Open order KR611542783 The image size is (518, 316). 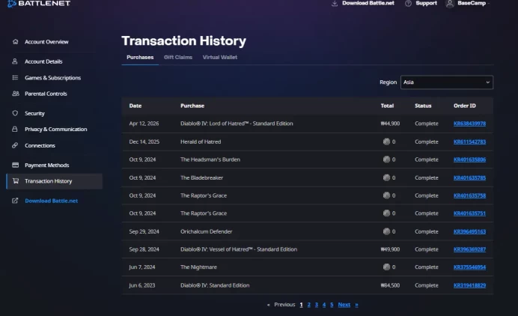469,142
